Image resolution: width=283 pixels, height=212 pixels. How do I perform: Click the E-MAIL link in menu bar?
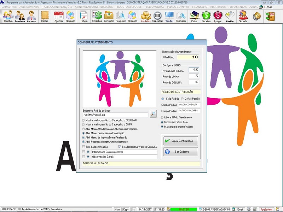(268, 7)
